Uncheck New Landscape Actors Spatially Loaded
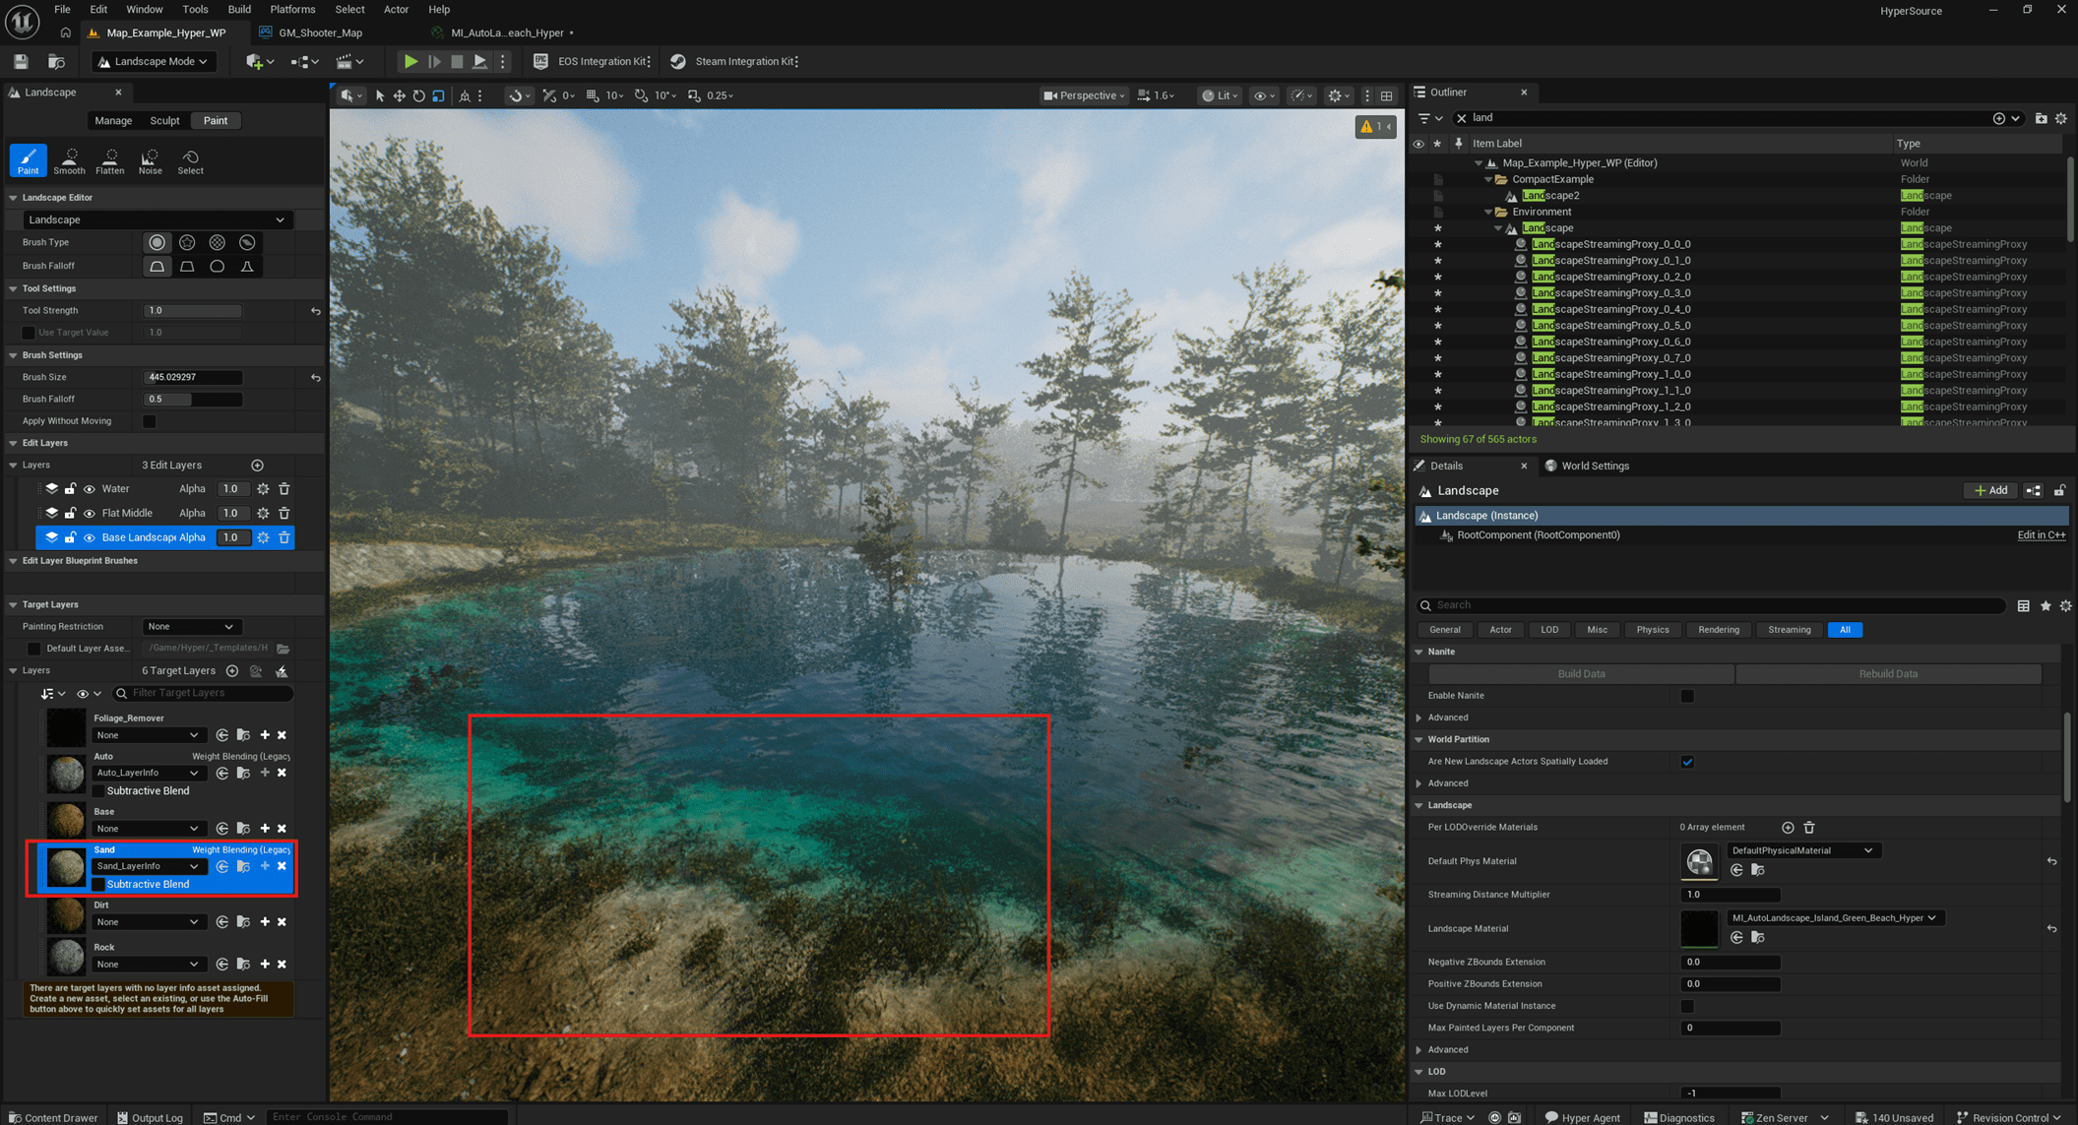 click(x=1687, y=762)
